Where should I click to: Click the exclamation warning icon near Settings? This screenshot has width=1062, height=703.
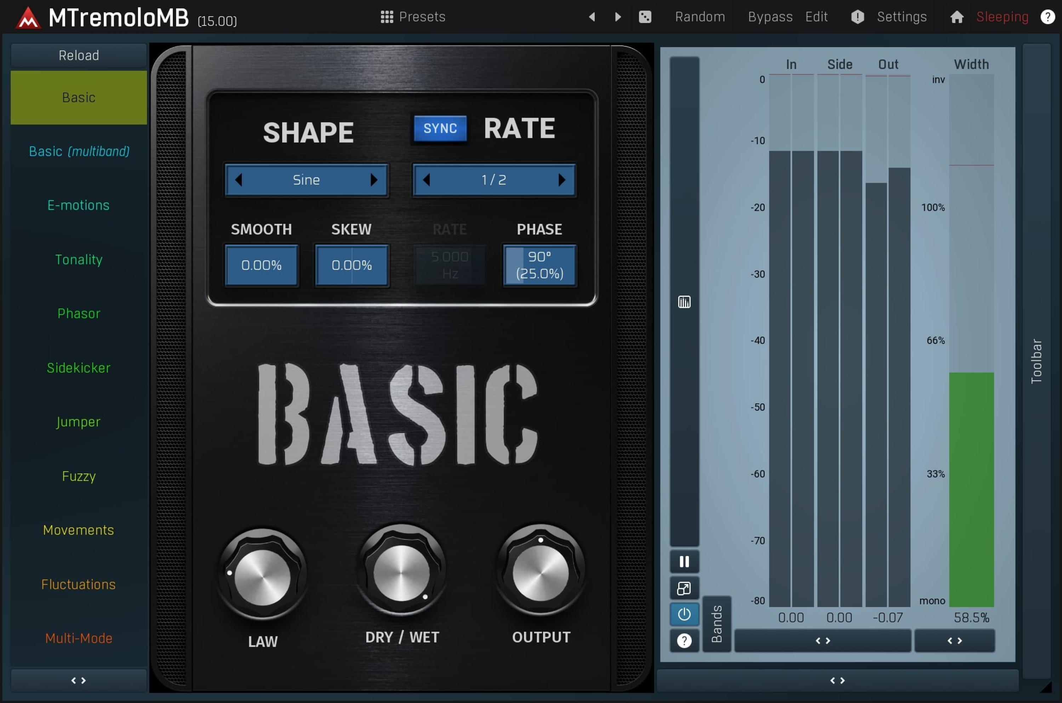tap(857, 17)
